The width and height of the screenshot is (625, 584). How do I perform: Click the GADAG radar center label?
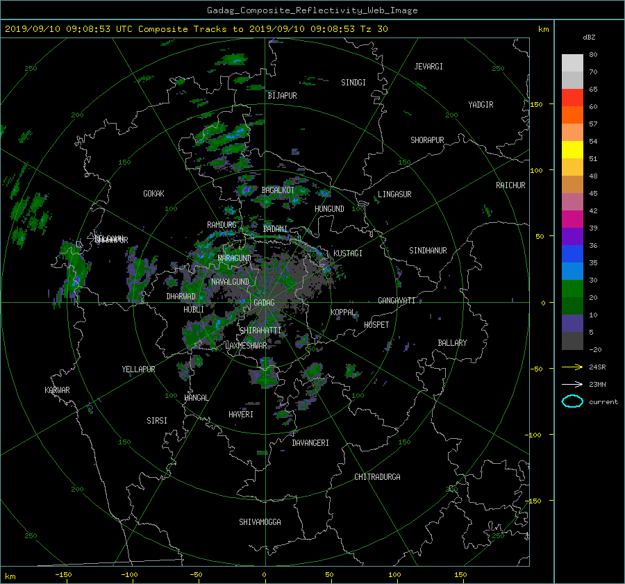tap(264, 303)
